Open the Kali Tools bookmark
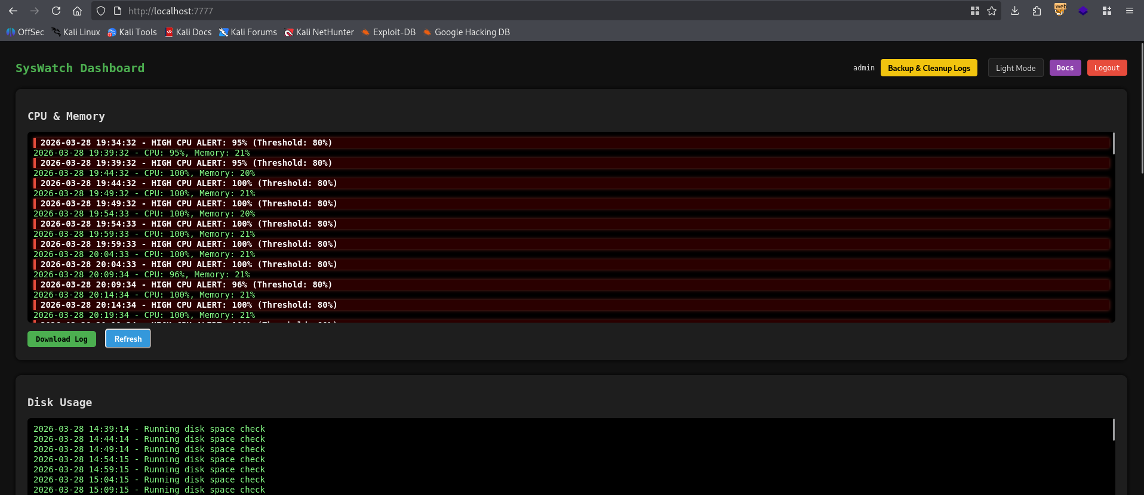Viewport: 1144px width, 495px height. (132, 32)
